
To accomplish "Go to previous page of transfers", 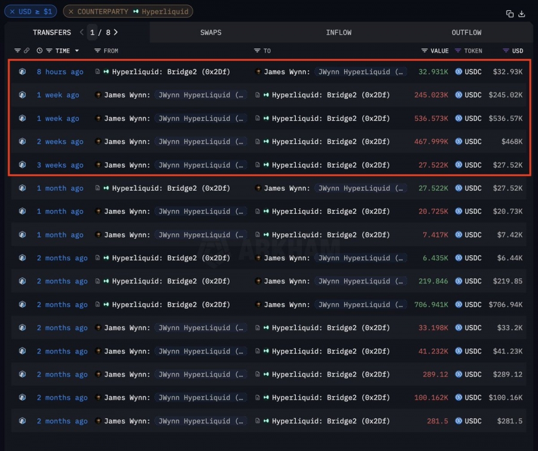I will coord(82,32).
